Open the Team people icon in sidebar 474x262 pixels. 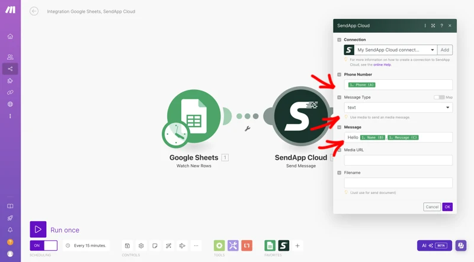click(10, 57)
